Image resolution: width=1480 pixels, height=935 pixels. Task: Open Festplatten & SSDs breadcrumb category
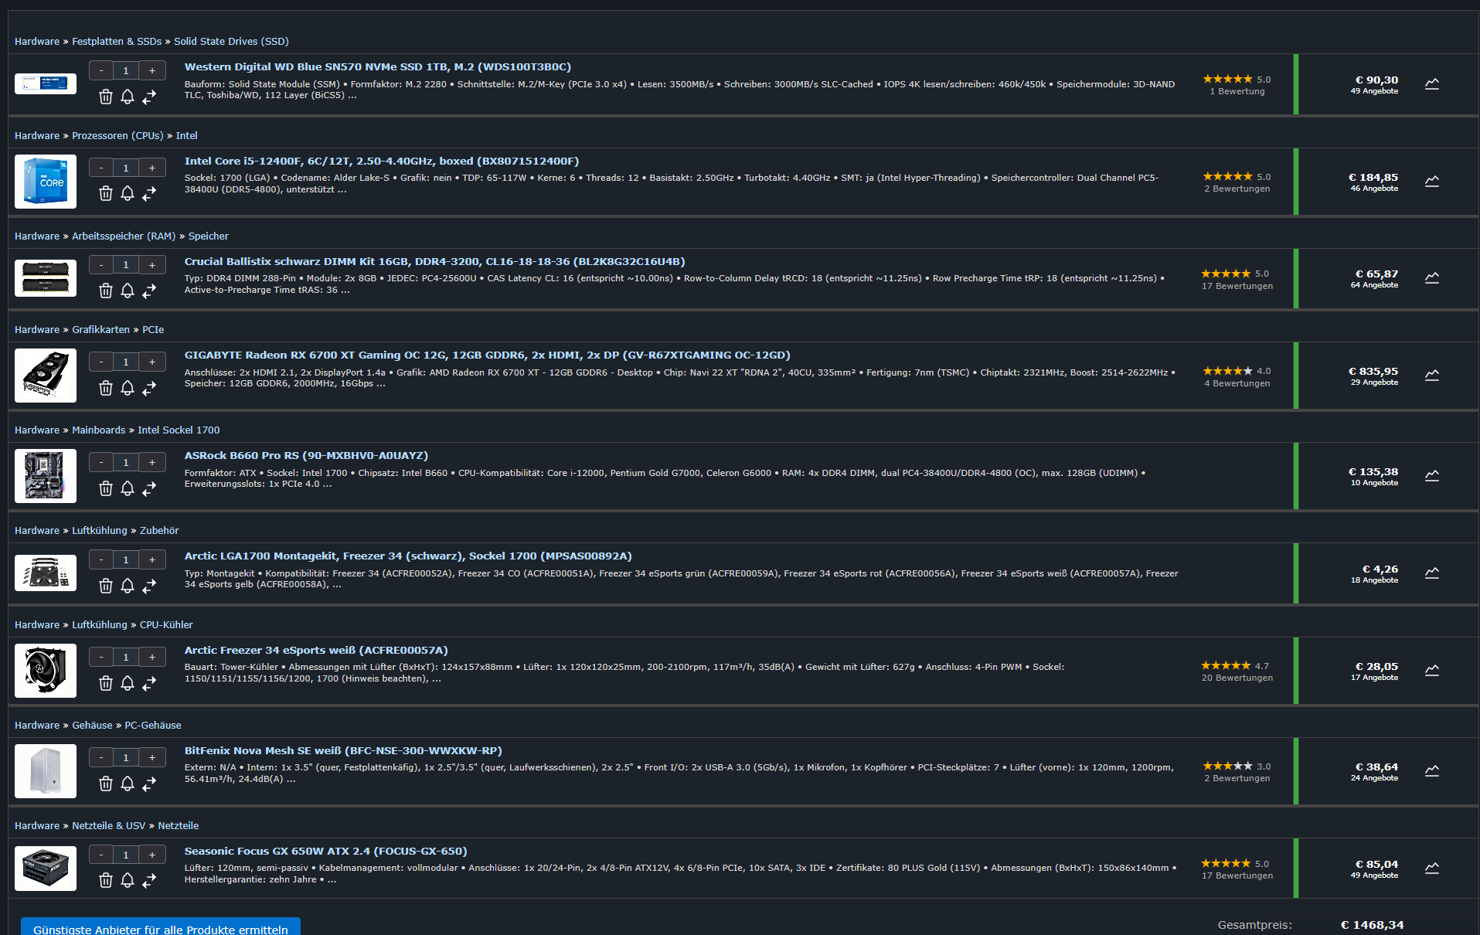pyautogui.click(x=117, y=41)
